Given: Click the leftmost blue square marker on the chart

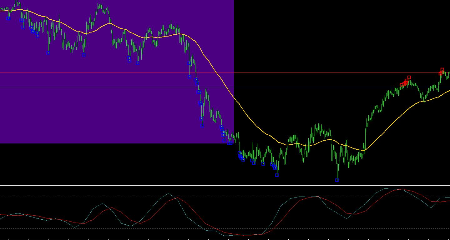Looking at the screenshot, I should pos(8,18).
